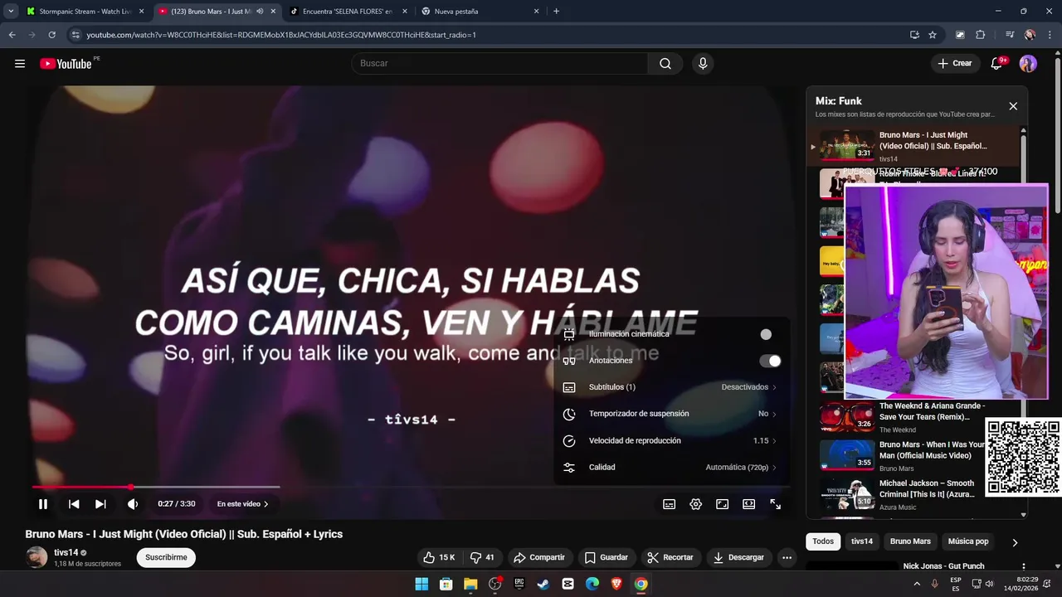Pause the video
1062x597 pixels.
coord(43,504)
